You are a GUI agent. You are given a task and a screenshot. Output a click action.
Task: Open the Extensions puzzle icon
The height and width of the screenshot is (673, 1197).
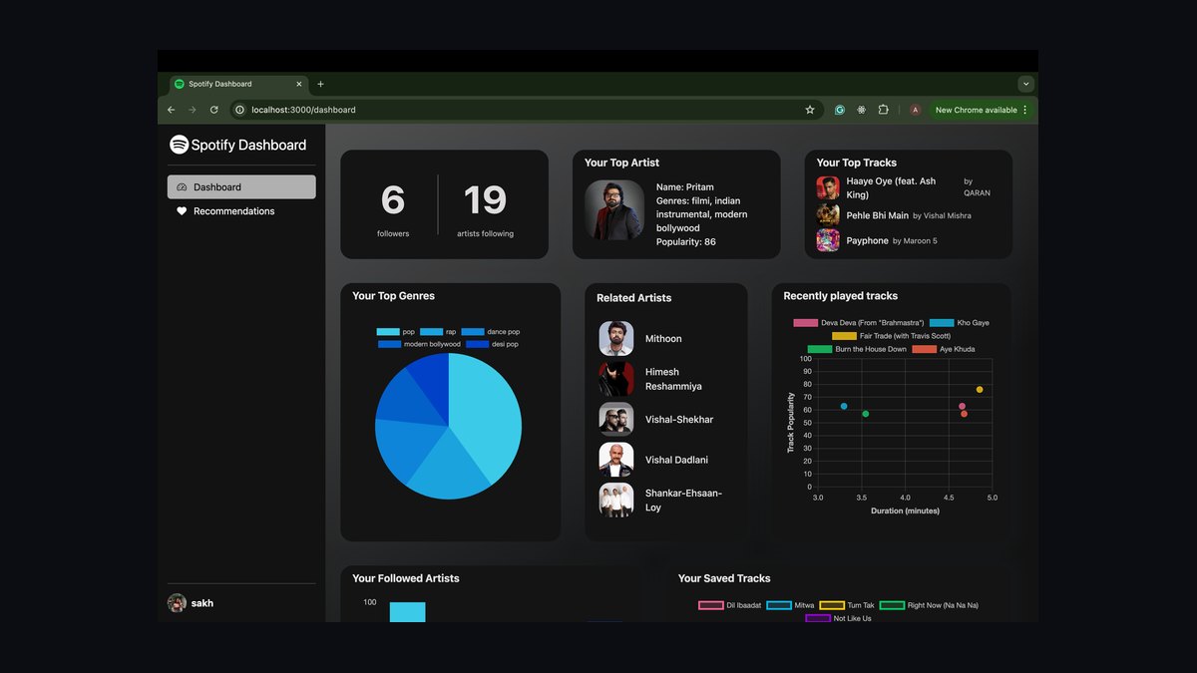pos(883,110)
